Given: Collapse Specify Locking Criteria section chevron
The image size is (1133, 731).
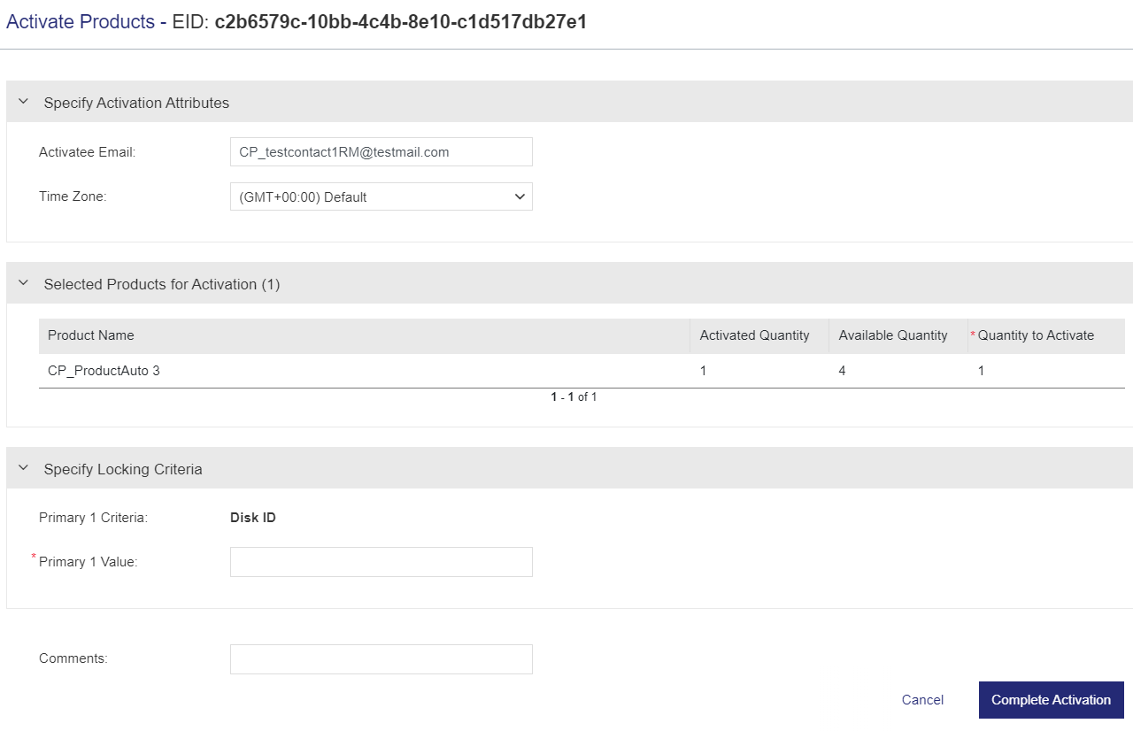Looking at the screenshot, I should coord(23,468).
